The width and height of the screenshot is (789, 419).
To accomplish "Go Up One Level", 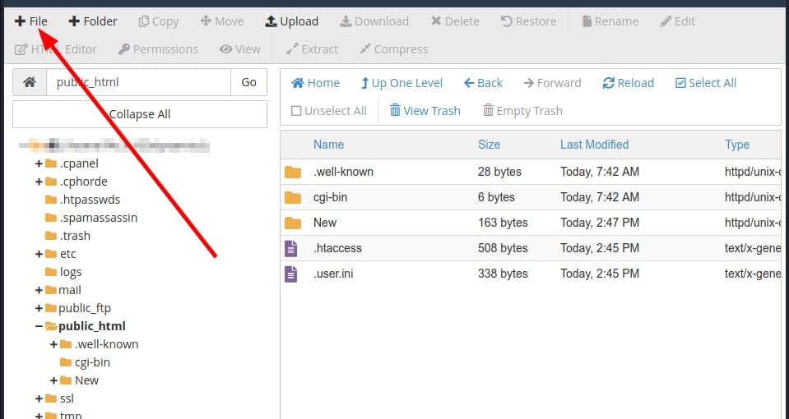I will (401, 83).
